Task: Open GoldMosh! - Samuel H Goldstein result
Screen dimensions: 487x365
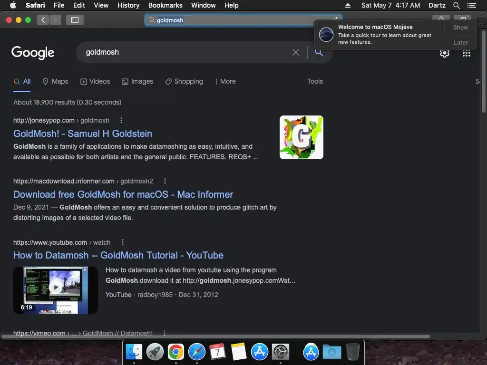Action: coord(83,134)
